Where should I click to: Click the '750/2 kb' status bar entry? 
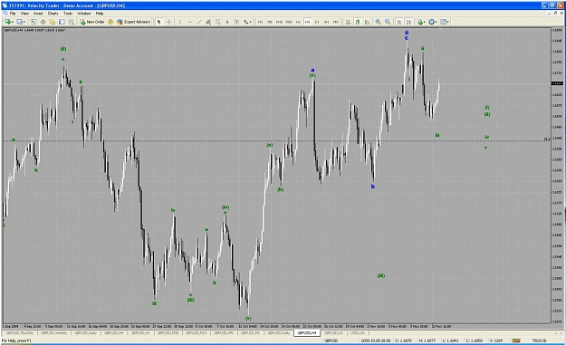point(539,340)
